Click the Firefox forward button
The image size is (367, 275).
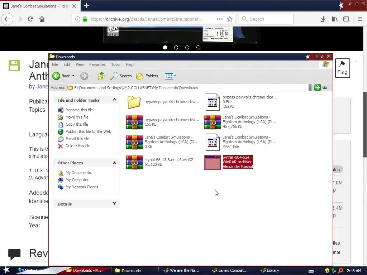pyautogui.click(x=19, y=19)
